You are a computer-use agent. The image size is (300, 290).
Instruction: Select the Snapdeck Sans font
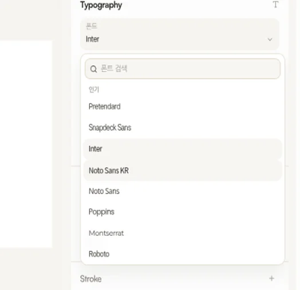click(183, 128)
